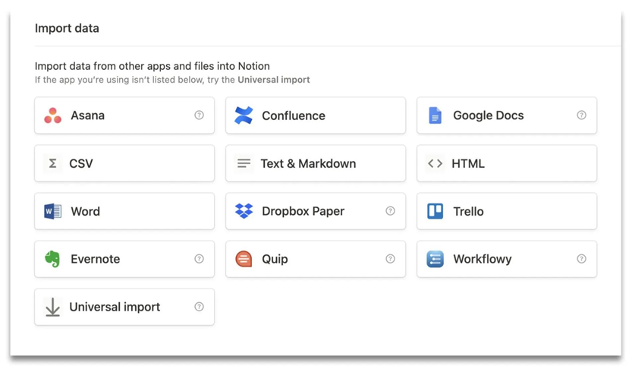Click the Asana three-dot logo icon
Screen dimensions: 632x366
coord(53,115)
